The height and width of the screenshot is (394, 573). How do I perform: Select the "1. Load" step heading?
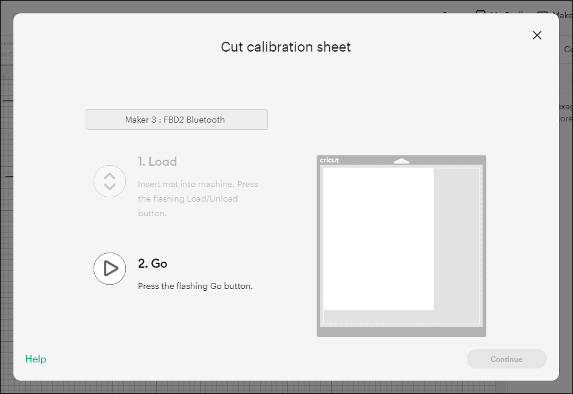[156, 161]
